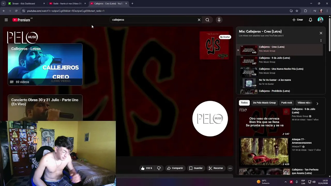The height and width of the screenshot is (186, 331).
Task: Run search with magnifier icon
Action: pos(207,20)
